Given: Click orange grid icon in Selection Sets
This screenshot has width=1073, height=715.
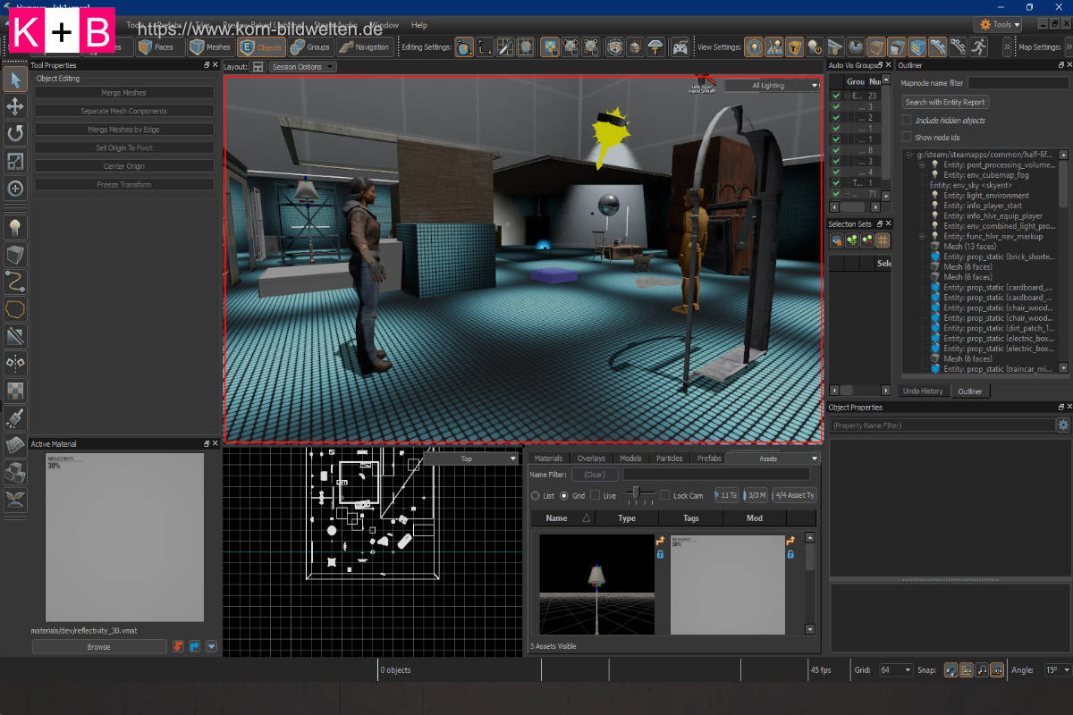Looking at the screenshot, I should (883, 240).
